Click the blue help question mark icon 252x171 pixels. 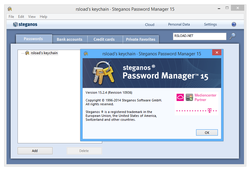pos(234,24)
